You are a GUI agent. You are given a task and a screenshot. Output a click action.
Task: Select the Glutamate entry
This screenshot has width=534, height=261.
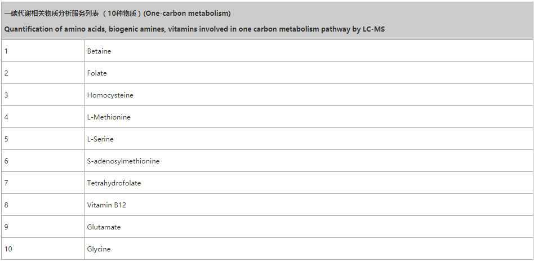pyautogui.click(x=104, y=227)
